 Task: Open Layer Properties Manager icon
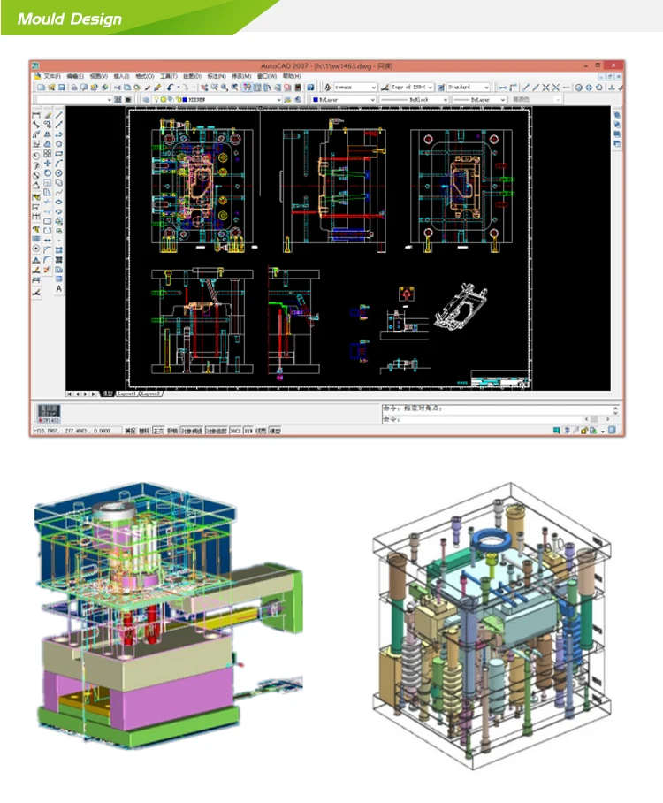tap(146, 99)
